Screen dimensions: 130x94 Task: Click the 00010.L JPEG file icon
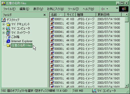coord(52,57)
